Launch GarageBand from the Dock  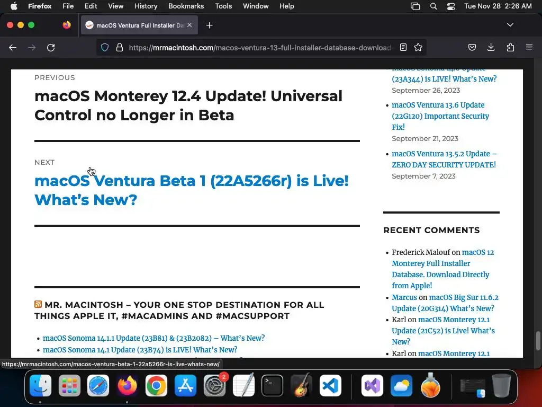(x=301, y=386)
